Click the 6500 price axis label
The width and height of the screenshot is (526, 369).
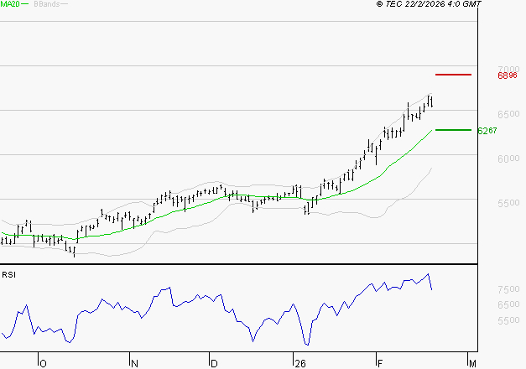[x=508, y=114]
